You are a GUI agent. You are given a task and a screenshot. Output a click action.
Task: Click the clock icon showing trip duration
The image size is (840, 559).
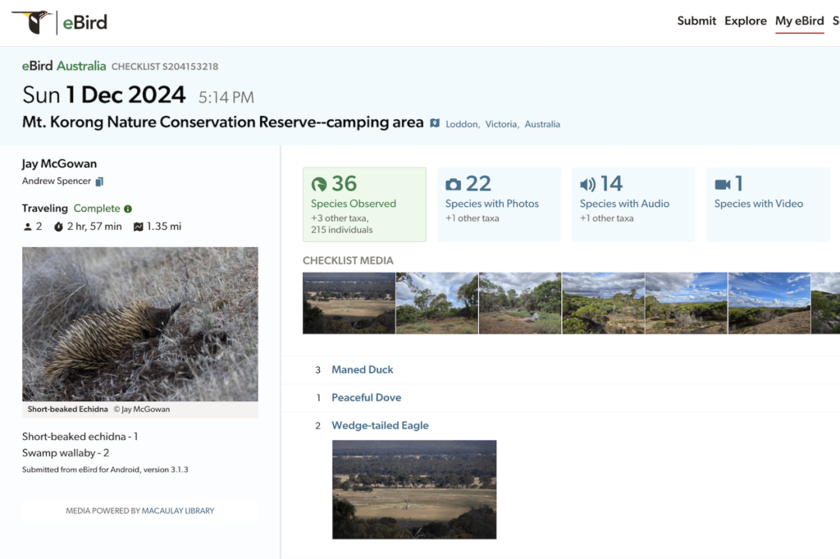pos(61,227)
